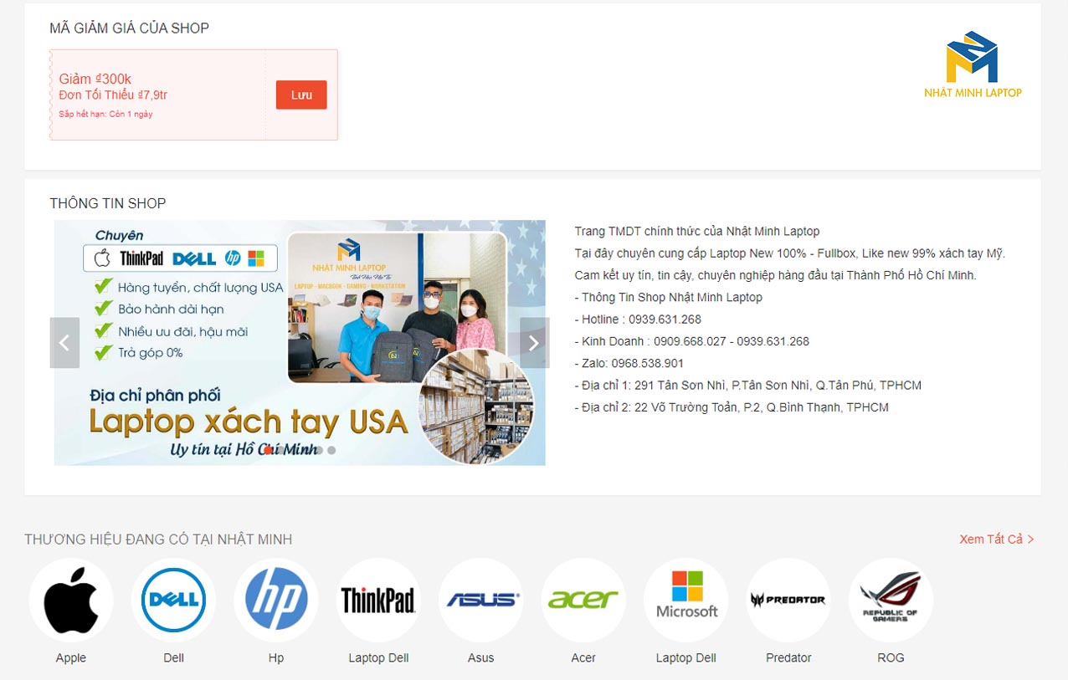The height and width of the screenshot is (680, 1068).
Task: Select the Microsoft brand logo
Action: click(x=686, y=600)
